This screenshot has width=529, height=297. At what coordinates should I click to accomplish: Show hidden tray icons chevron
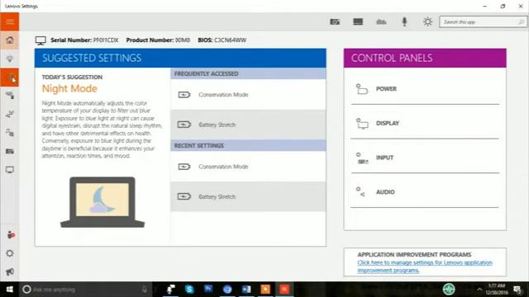pos(479,290)
